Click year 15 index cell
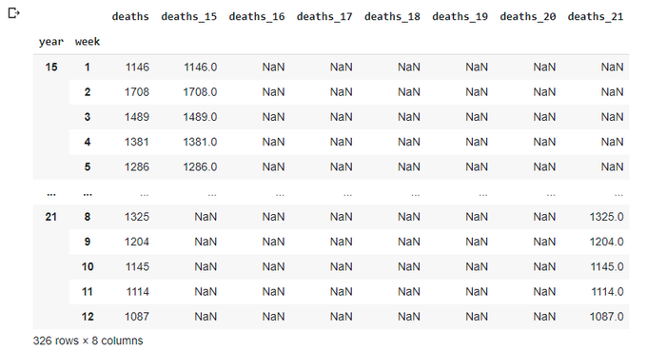 tap(51, 67)
